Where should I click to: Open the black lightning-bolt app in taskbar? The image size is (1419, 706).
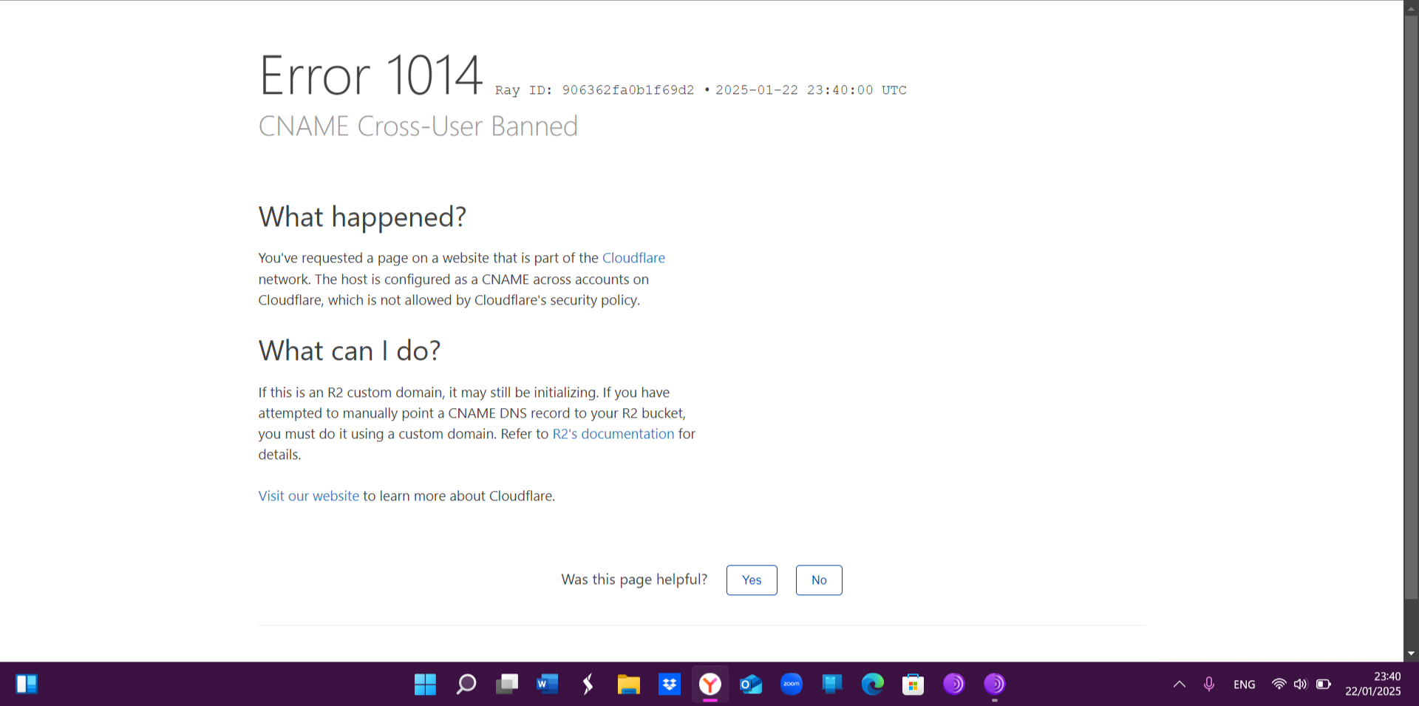[588, 685]
